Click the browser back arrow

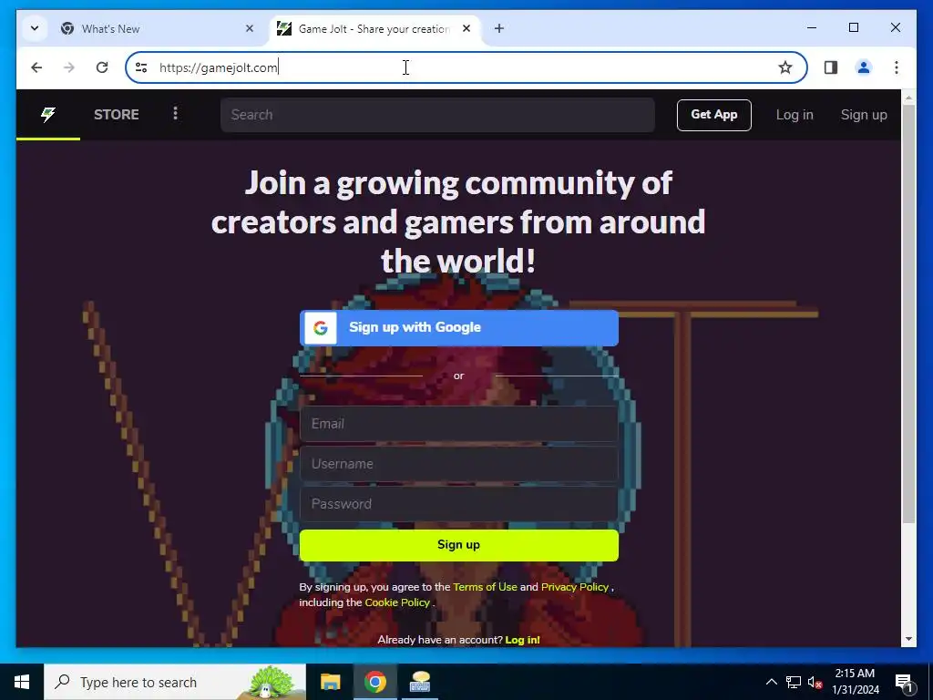36,67
